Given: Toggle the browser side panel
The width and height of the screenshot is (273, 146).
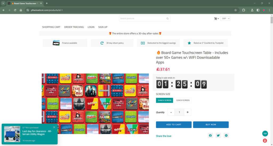Looking at the screenshot, I should pos(258,10).
